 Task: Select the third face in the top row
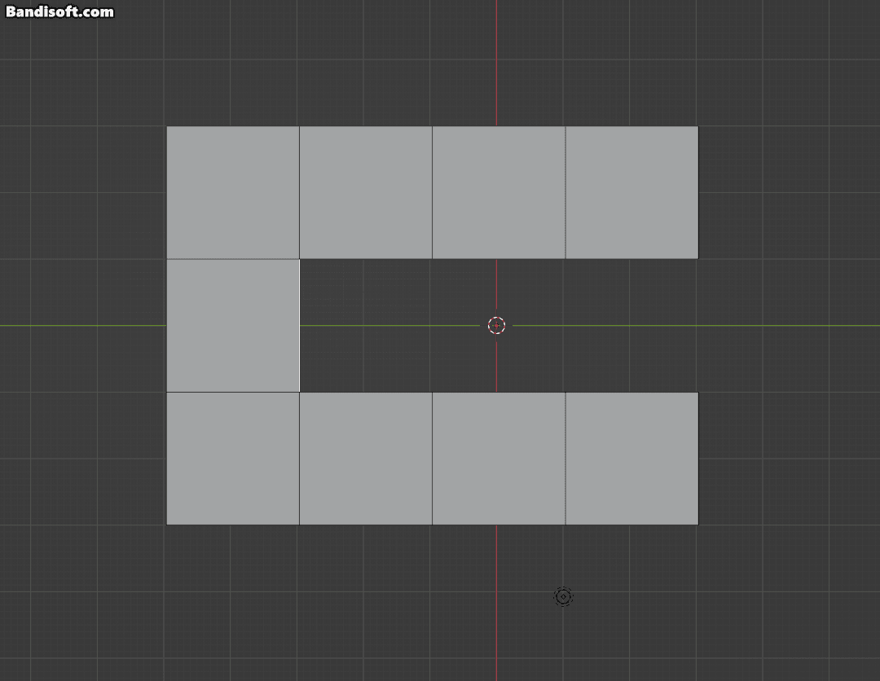pos(499,192)
